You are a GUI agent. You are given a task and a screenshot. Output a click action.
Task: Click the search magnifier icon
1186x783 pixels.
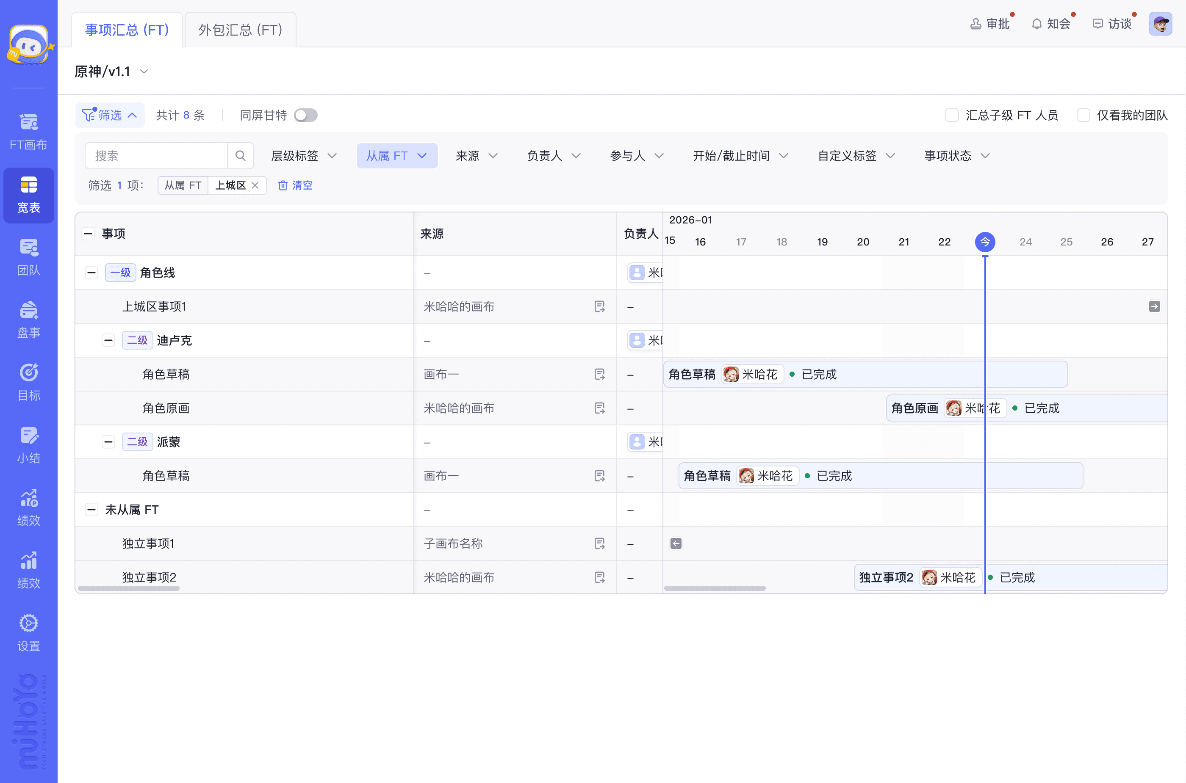(241, 156)
